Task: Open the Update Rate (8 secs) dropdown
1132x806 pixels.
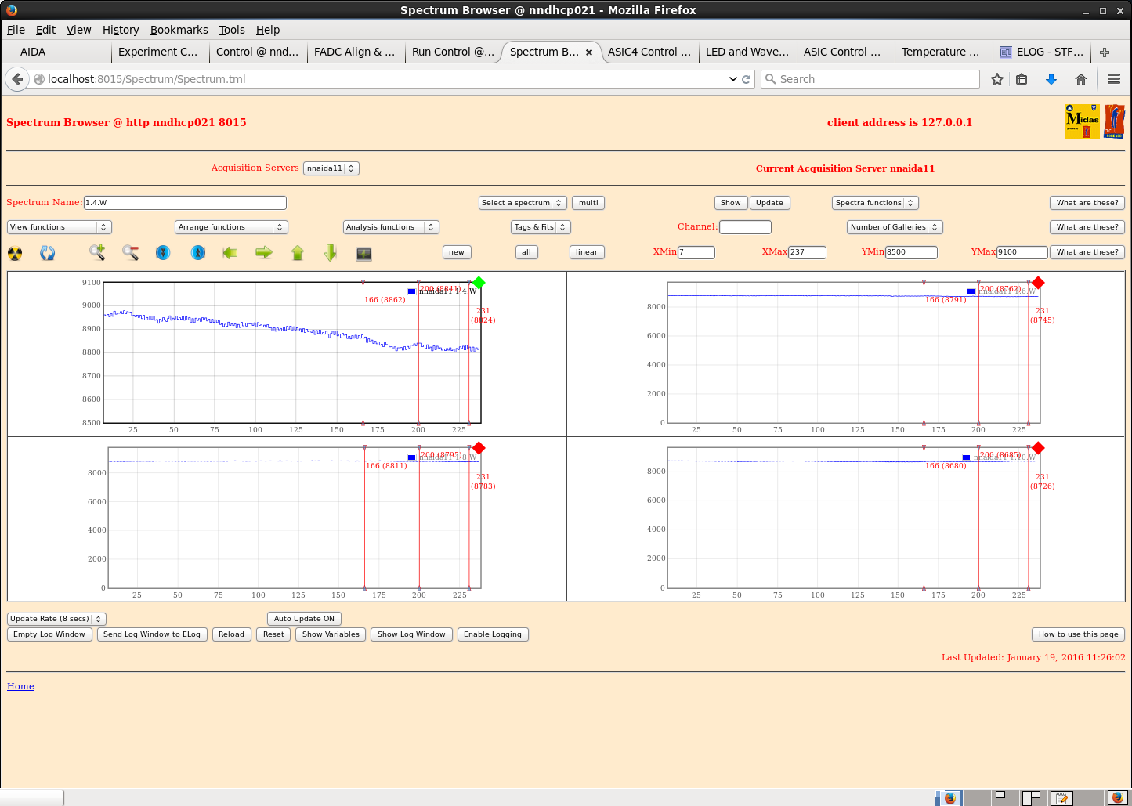Action: [56, 619]
